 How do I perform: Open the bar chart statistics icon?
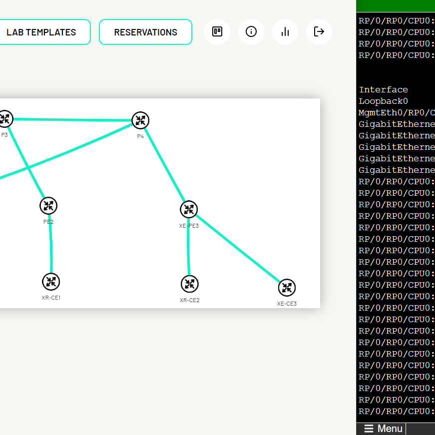tap(285, 32)
